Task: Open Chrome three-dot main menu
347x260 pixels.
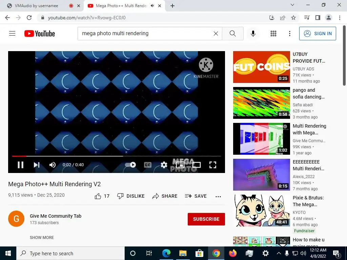Action: [x=340, y=18]
